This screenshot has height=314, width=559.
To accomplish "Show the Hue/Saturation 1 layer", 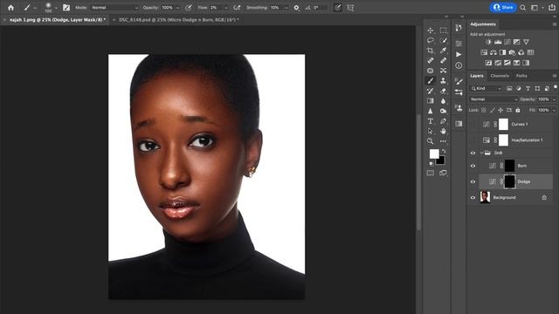I will point(473,140).
